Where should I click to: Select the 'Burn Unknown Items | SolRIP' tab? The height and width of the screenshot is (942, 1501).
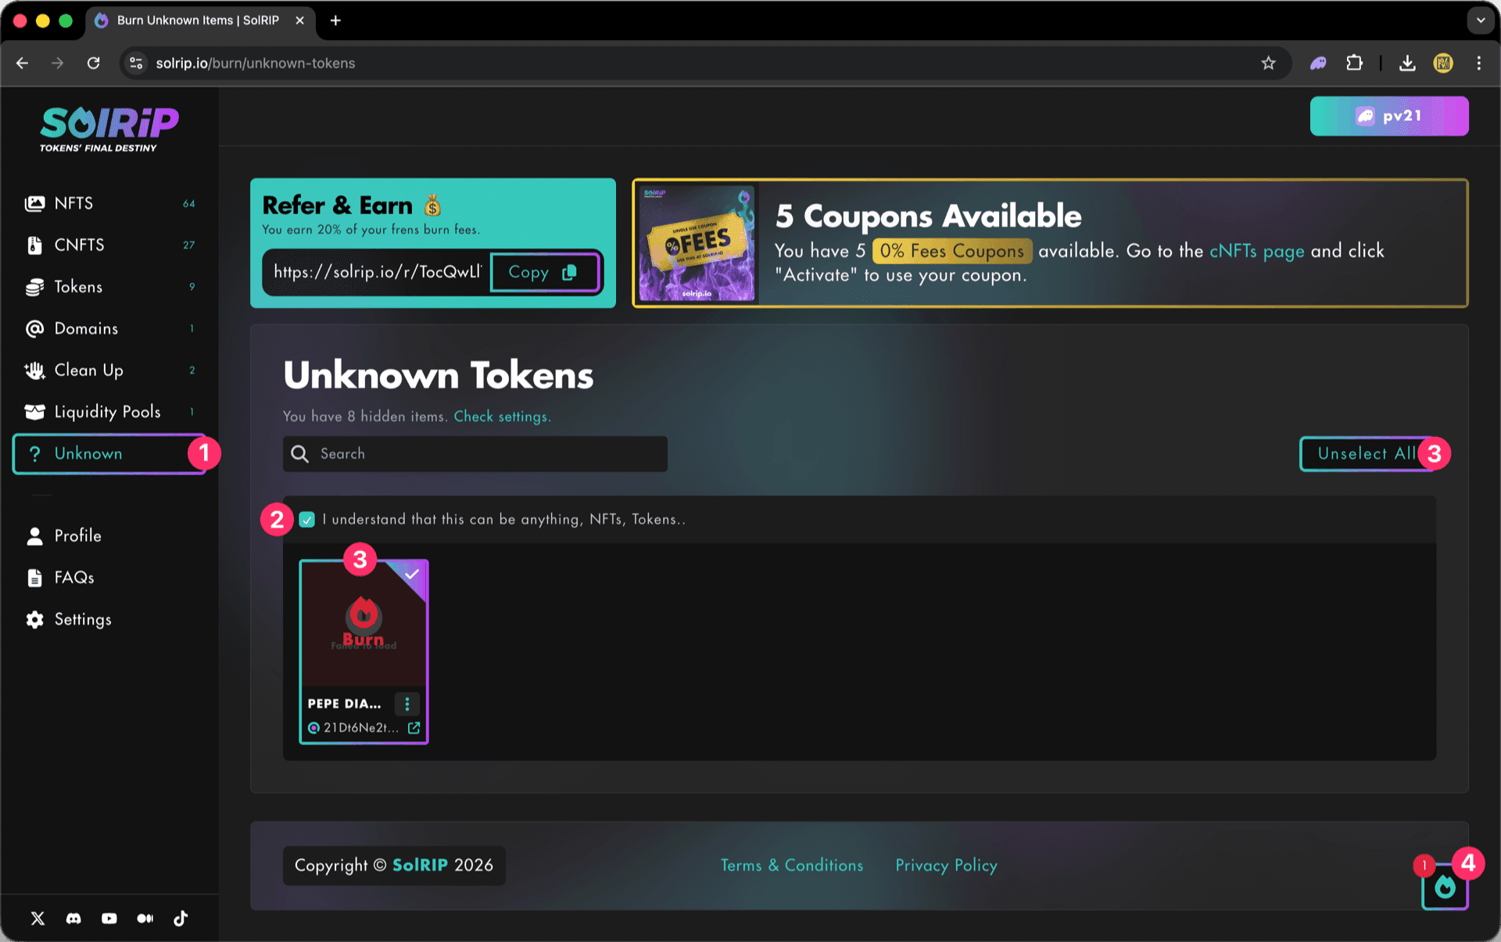(x=200, y=21)
